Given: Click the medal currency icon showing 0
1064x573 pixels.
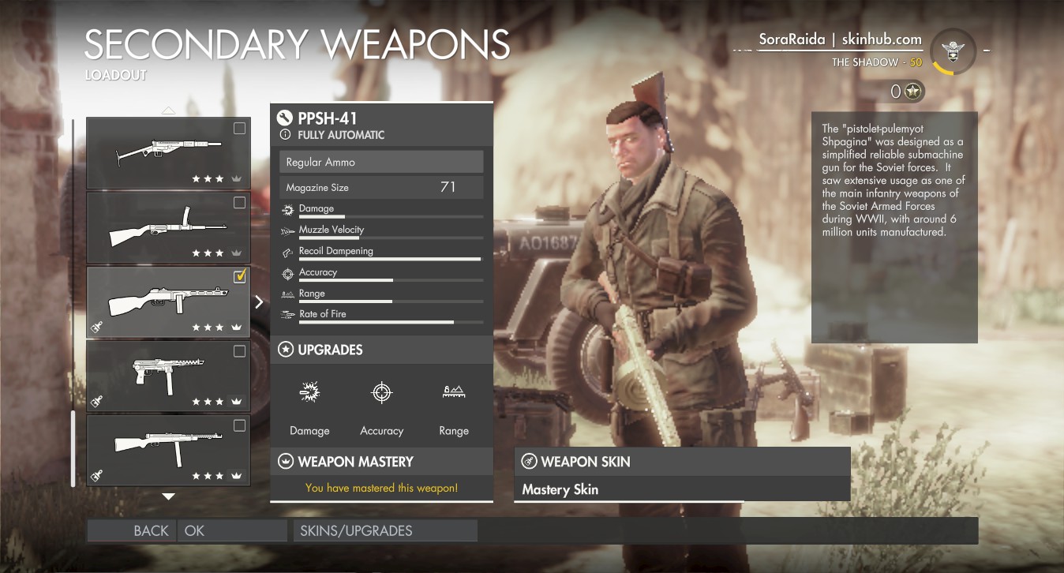Looking at the screenshot, I should pyautogui.click(x=914, y=92).
